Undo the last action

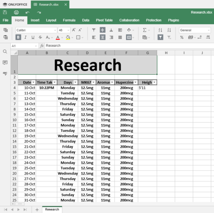(27, 12)
